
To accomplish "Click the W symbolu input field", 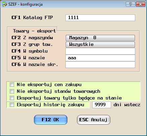I will [x=100, y=51].
